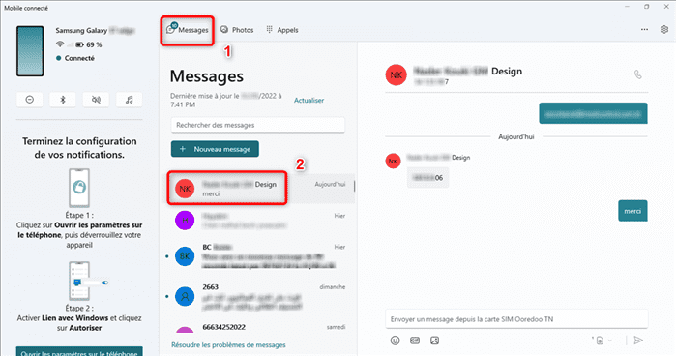Viewport: 676px width, 356px height.
Task: Attach an image to the message
Action: (x=434, y=341)
